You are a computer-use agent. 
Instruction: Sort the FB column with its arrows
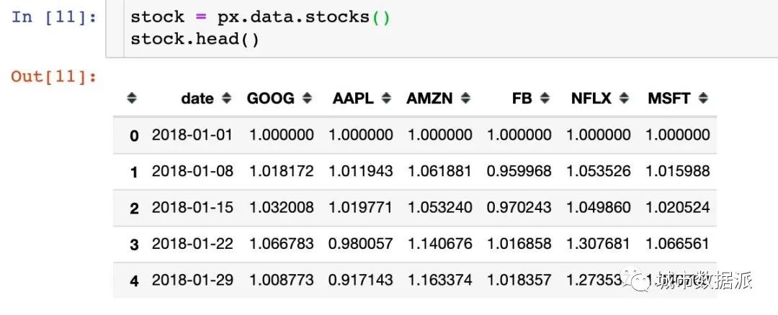[x=545, y=99]
